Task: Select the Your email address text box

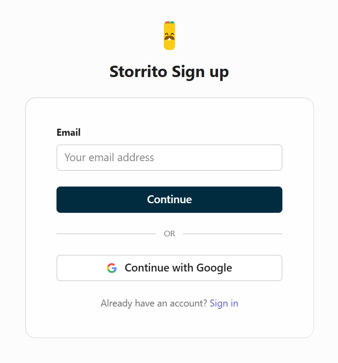Action: coord(169,158)
